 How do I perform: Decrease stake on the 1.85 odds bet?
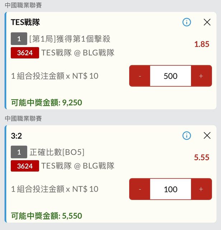click(140, 76)
